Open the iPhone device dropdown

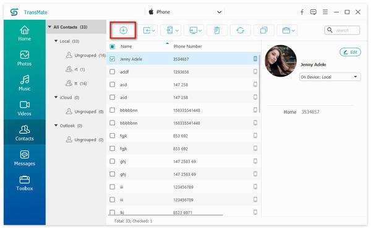click(x=184, y=12)
